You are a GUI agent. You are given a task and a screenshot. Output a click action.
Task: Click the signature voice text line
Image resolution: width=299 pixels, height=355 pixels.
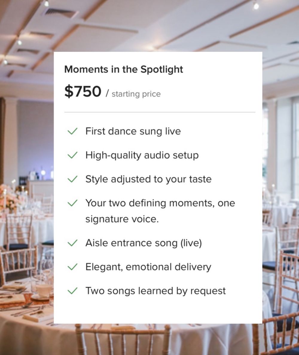[122, 219]
